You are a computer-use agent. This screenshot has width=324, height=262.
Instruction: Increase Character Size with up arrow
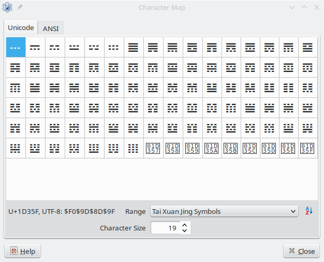click(x=185, y=225)
